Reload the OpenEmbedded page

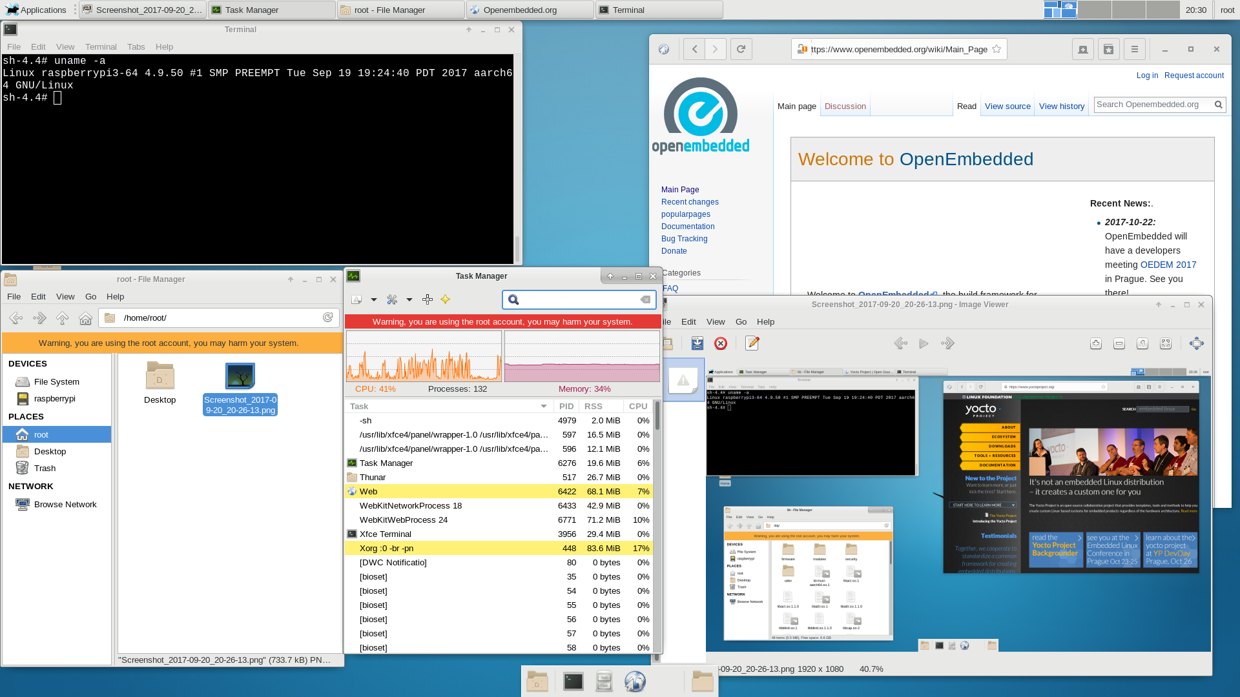coord(741,49)
